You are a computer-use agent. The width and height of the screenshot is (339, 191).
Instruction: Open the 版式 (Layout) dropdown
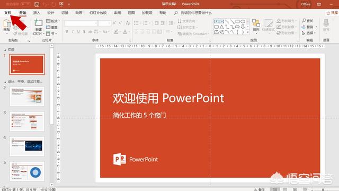53,21
